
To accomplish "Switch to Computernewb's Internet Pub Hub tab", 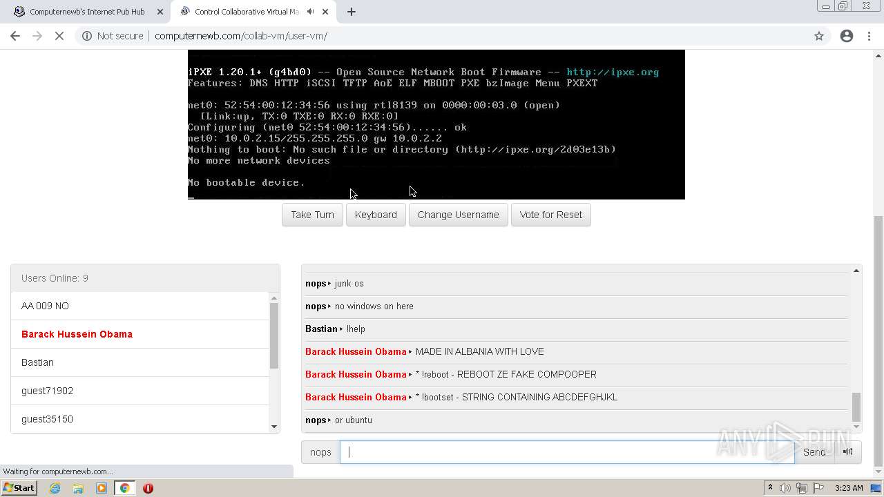I will tap(87, 12).
